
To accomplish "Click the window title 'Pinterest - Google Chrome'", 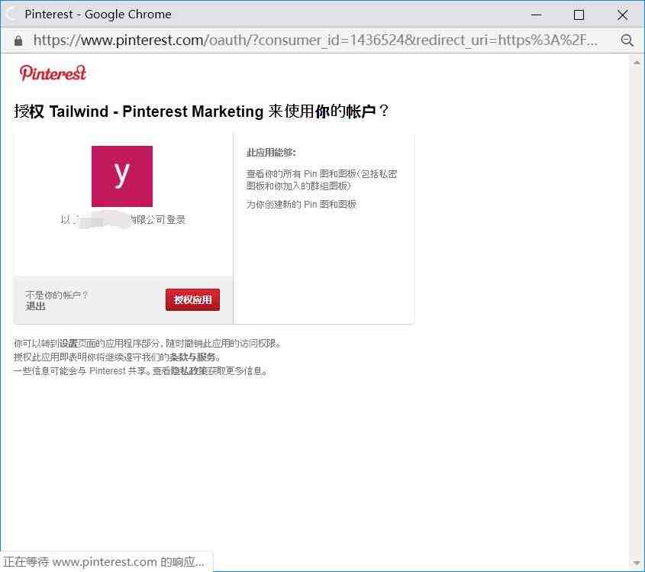I will [98, 15].
